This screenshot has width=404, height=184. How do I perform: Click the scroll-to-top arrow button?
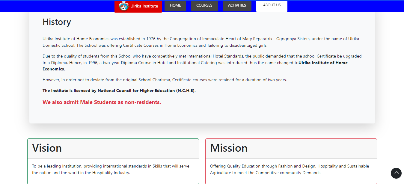(x=396, y=173)
